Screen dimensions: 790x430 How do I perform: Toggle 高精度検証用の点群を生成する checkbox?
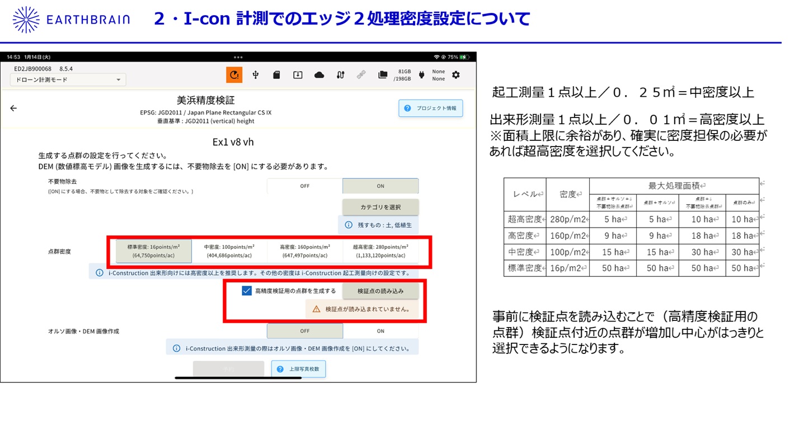(247, 291)
